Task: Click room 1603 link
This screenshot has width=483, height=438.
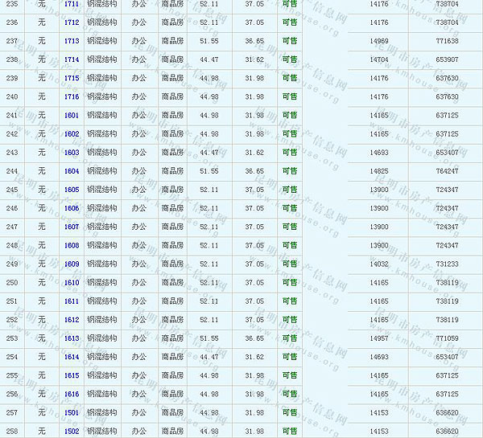Action: (72, 153)
